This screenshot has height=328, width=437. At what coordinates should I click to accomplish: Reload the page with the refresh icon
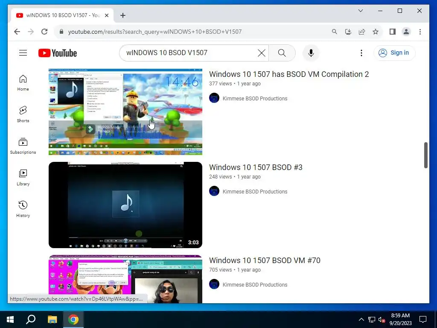click(x=44, y=32)
